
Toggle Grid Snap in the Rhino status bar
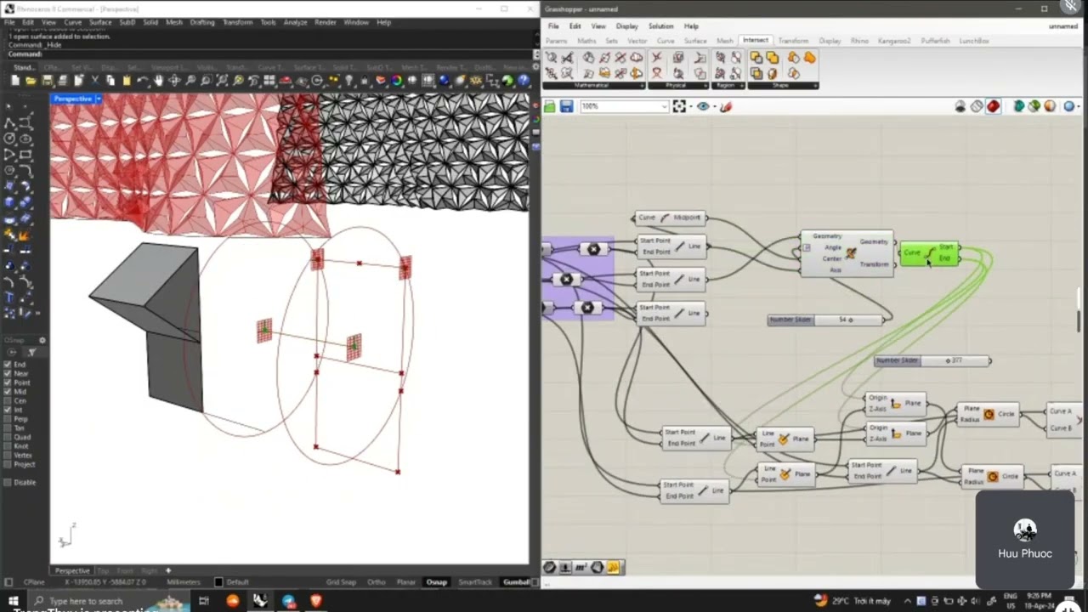tap(341, 582)
